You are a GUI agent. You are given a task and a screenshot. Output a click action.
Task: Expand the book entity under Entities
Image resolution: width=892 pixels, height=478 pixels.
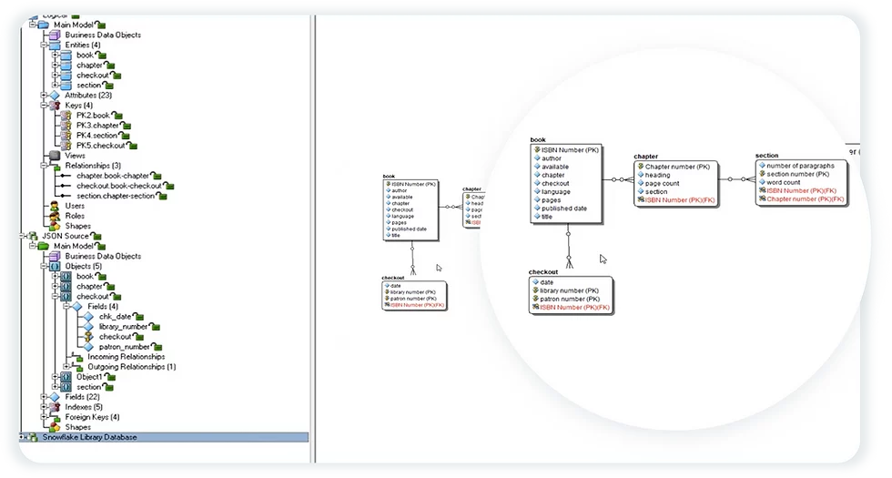56,56
